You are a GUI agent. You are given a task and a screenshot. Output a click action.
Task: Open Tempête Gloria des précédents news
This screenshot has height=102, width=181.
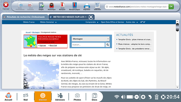(134, 49)
